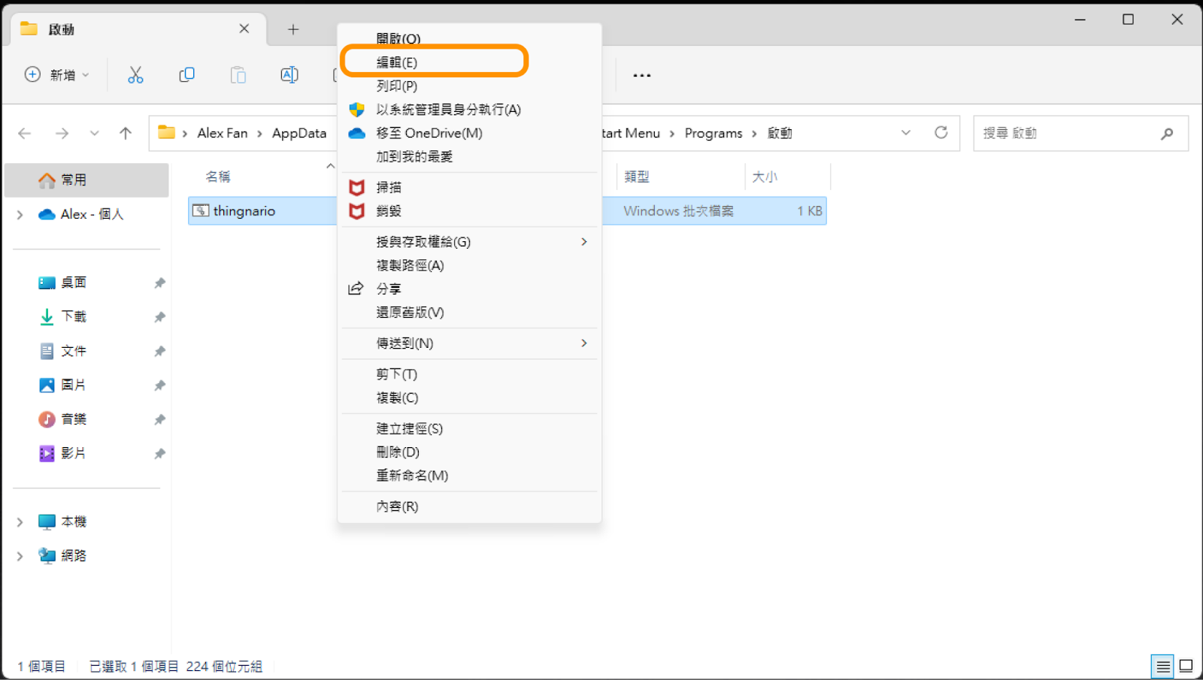Navigate to parent folder using up arrow
The image size is (1203, 680).
pos(125,133)
